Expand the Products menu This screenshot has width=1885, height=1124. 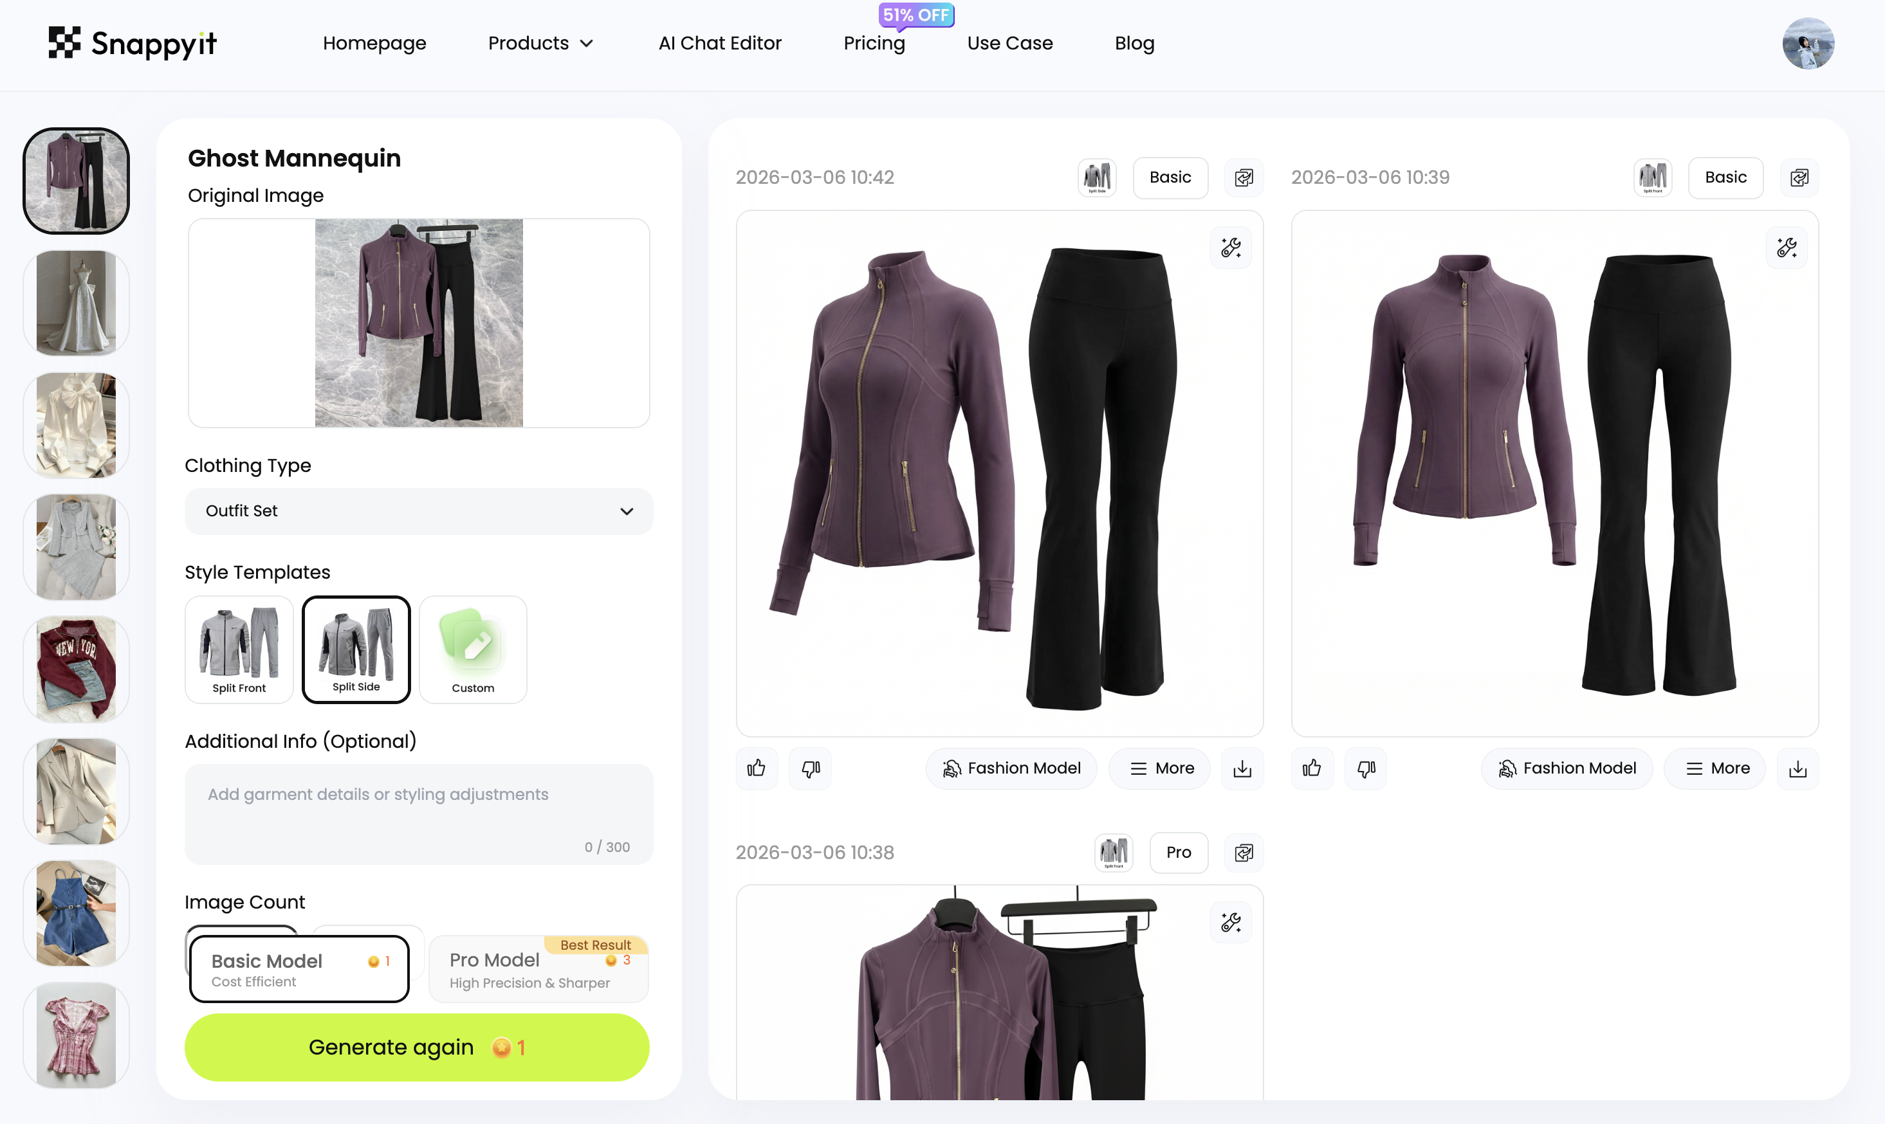(541, 43)
